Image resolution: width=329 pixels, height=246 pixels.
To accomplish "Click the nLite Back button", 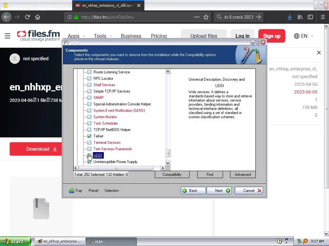I will coord(193,191).
